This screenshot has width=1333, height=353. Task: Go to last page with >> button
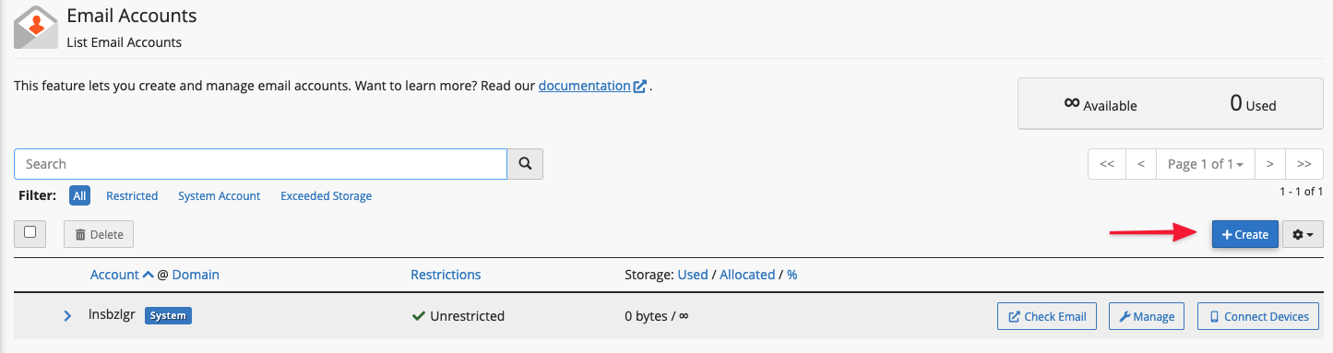tap(1304, 164)
